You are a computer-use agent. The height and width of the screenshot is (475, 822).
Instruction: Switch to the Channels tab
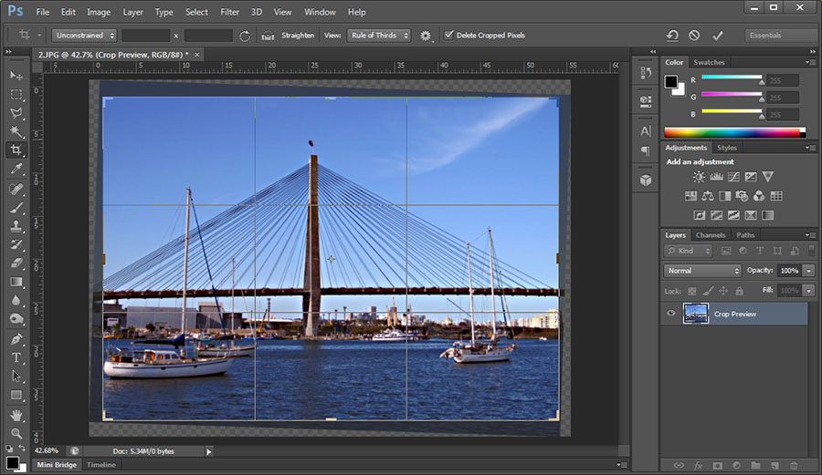[x=710, y=235]
